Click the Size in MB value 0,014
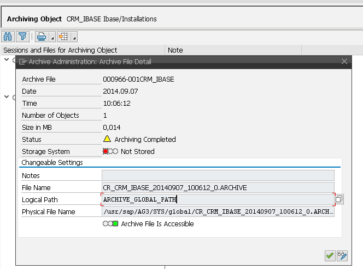363x269 pixels. pos(112,128)
